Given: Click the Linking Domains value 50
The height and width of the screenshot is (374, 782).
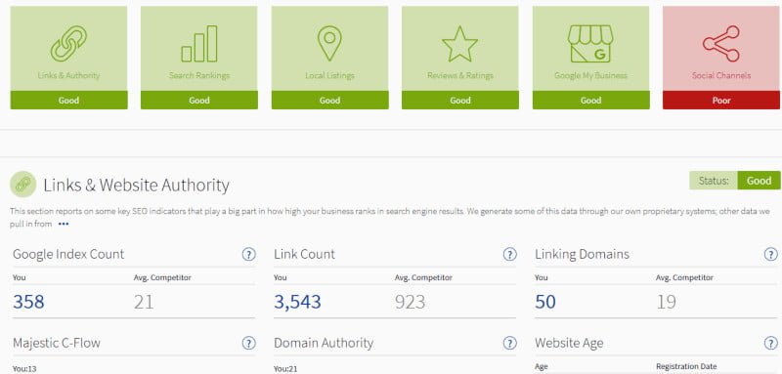Looking at the screenshot, I should coord(545,302).
